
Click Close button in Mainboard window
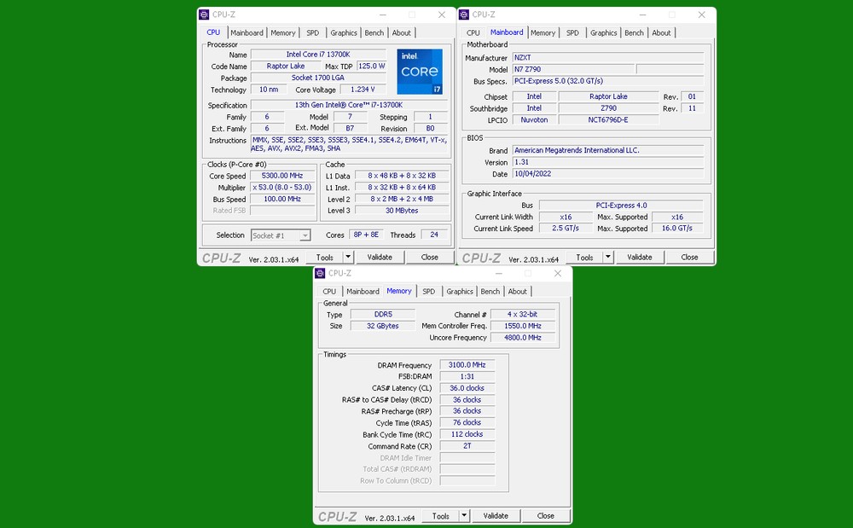(689, 257)
